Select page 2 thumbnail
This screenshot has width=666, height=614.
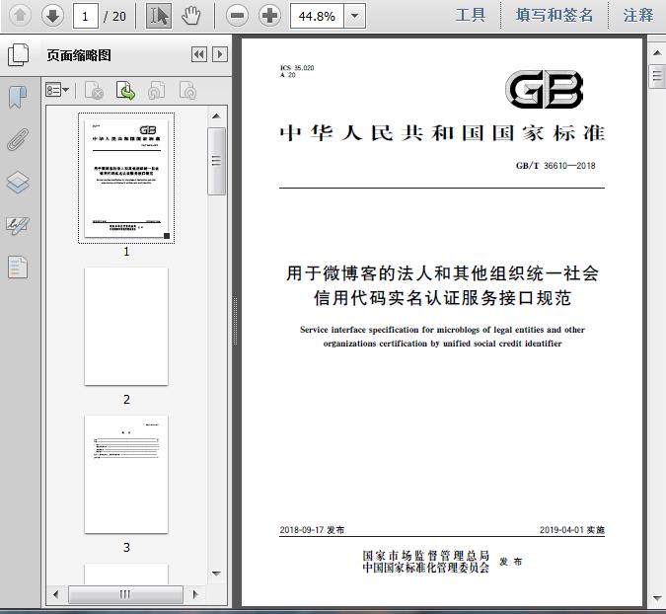126,327
